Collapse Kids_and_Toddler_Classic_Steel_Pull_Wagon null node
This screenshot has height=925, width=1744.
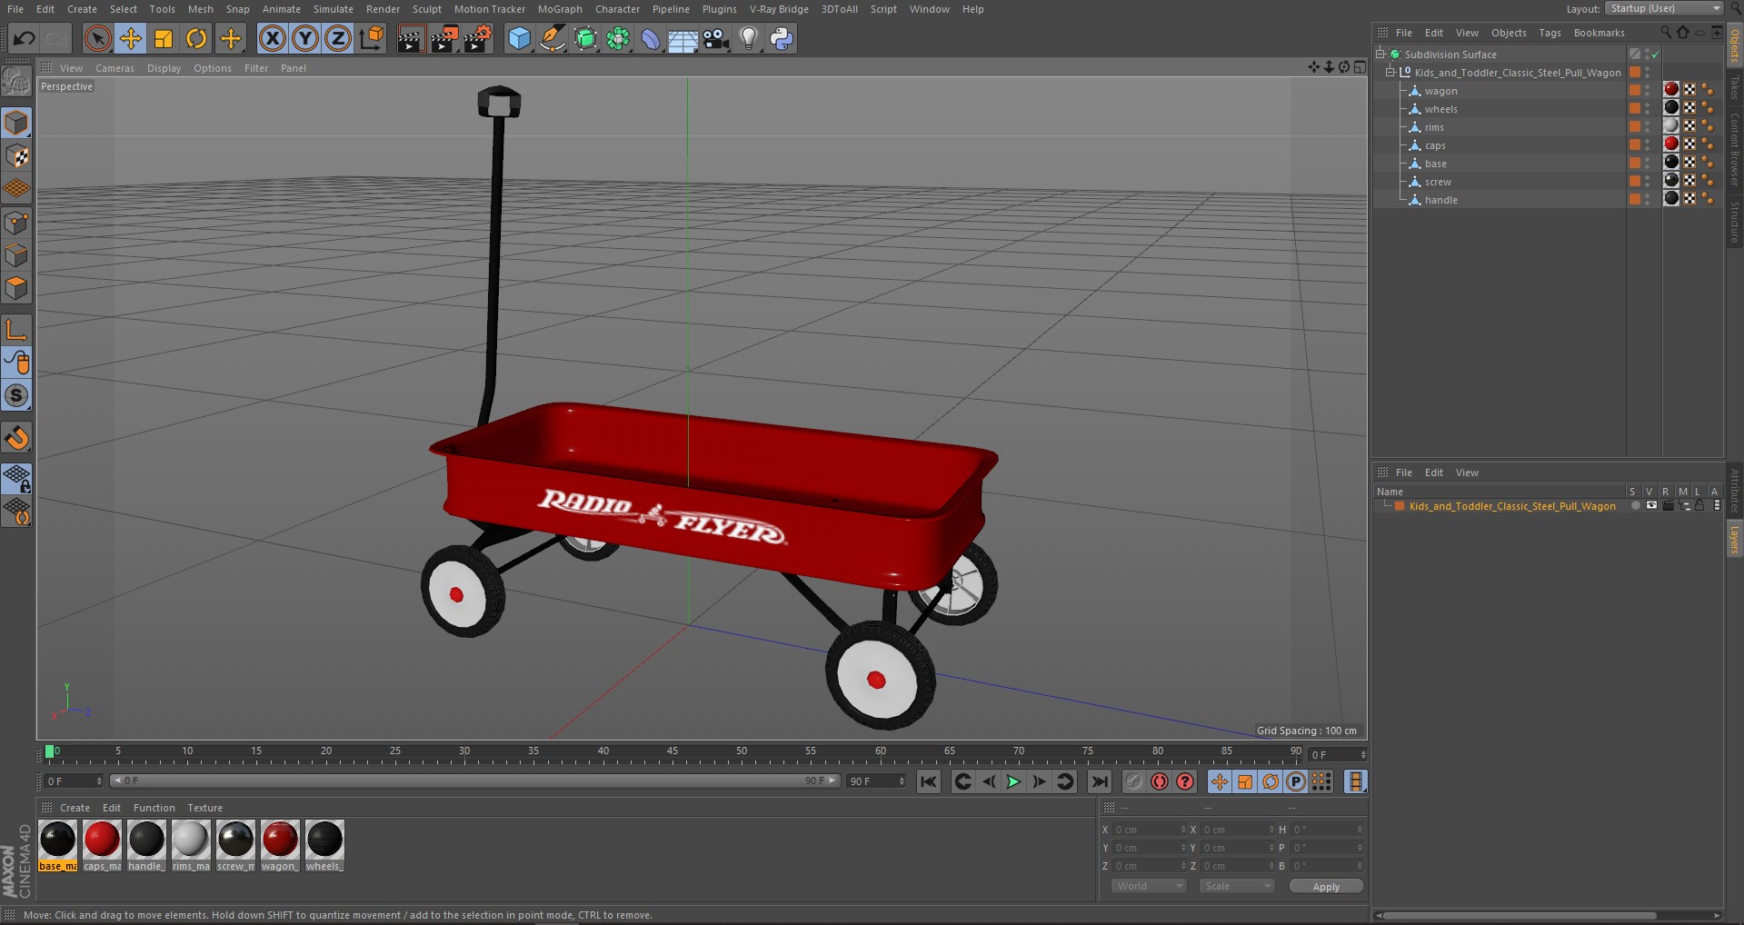coord(1390,73)
